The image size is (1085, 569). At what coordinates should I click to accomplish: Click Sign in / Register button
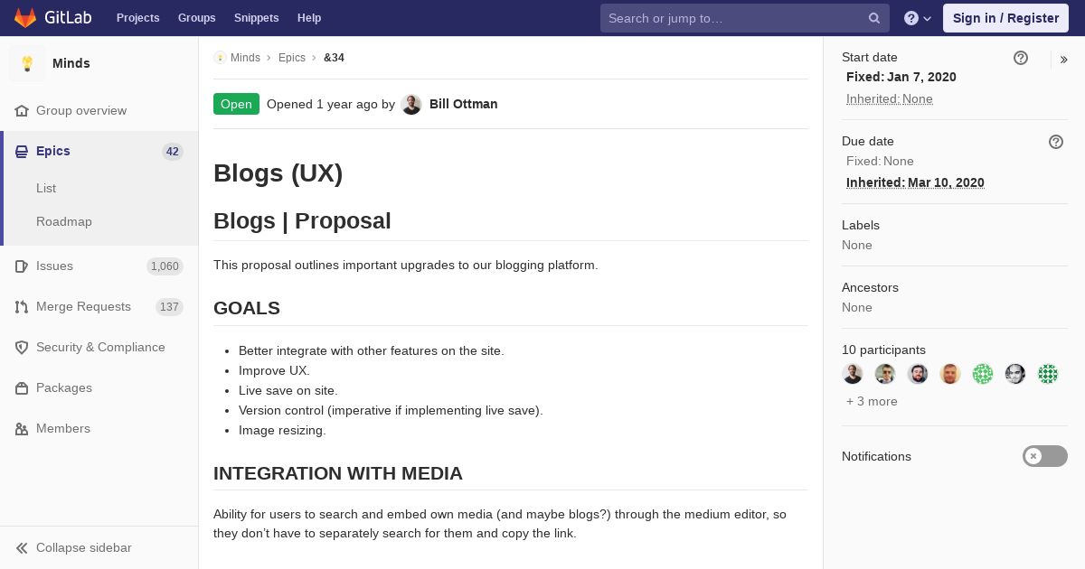click(1005, 18)
